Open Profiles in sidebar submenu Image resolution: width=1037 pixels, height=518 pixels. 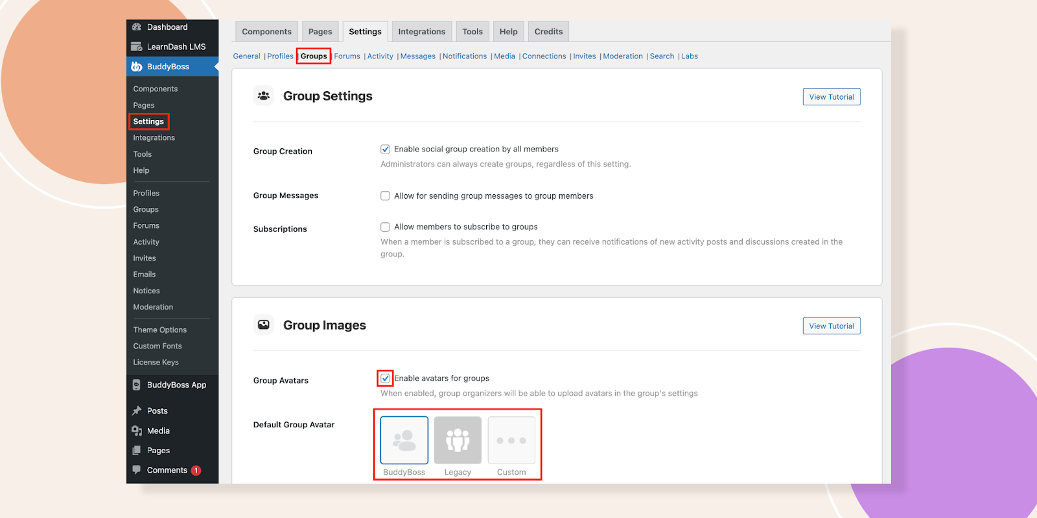coord(146,193)
